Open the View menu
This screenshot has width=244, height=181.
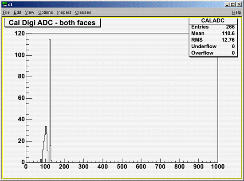pos(30,12)
